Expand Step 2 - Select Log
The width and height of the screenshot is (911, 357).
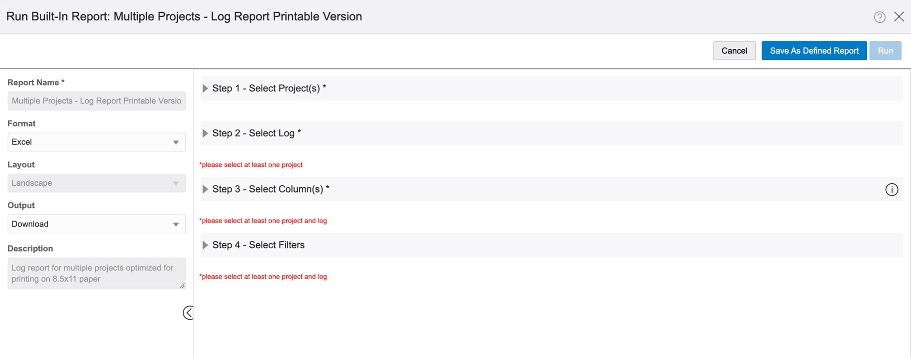coord(257,133)
